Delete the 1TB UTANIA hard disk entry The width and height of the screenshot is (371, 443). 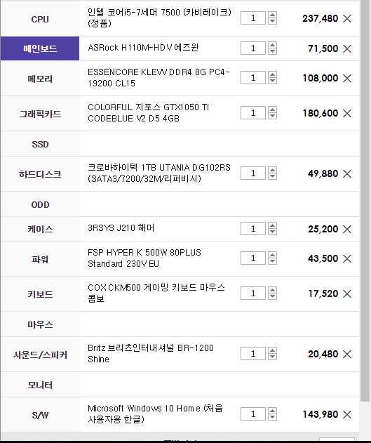coord(347,173)
